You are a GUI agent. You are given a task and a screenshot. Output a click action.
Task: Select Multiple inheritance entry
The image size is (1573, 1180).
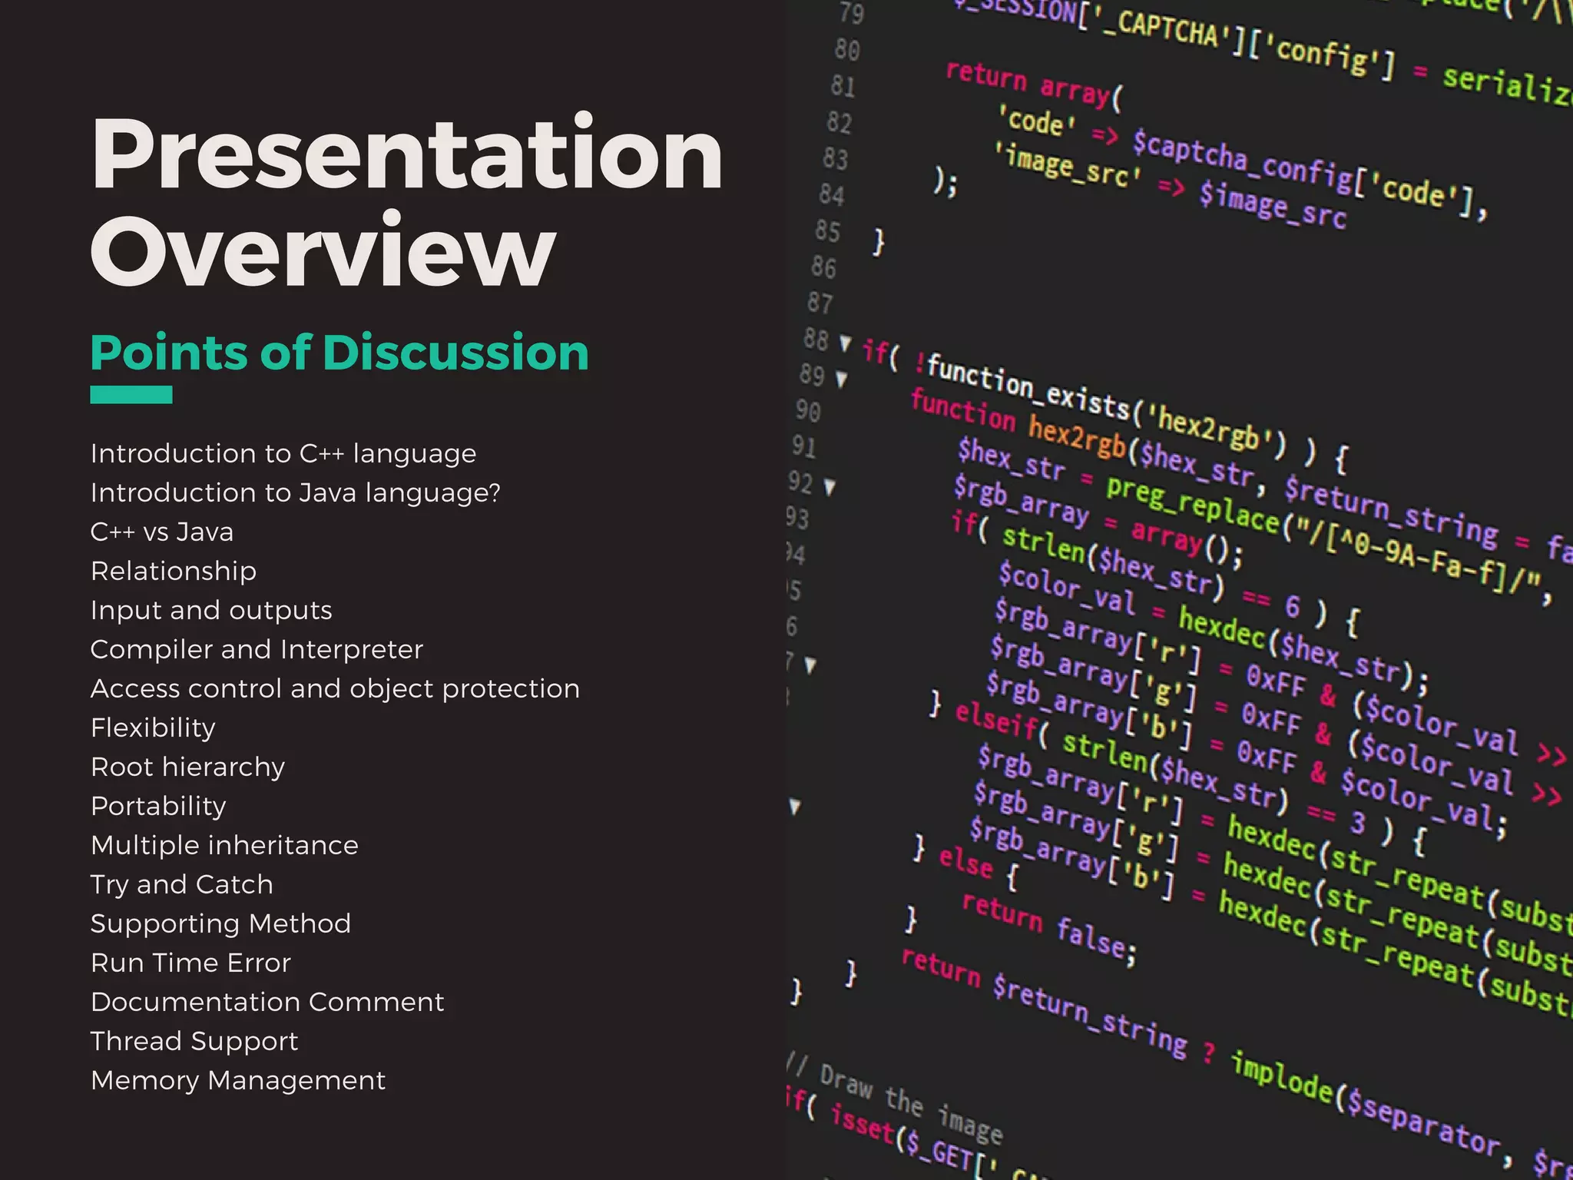click(224, 845)
